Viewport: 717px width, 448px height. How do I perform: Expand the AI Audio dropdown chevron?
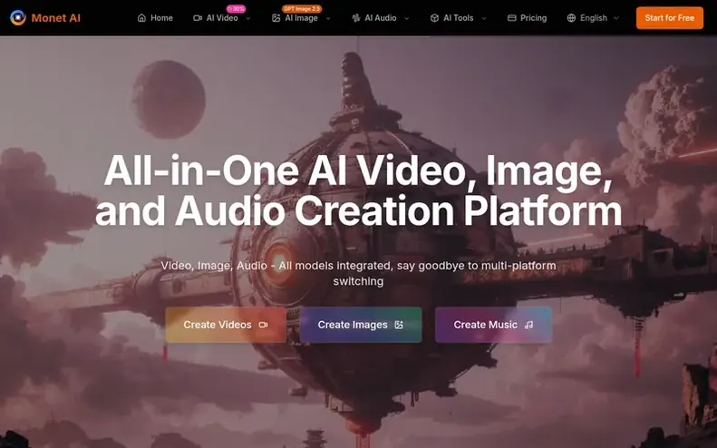[x=406, y=18]
